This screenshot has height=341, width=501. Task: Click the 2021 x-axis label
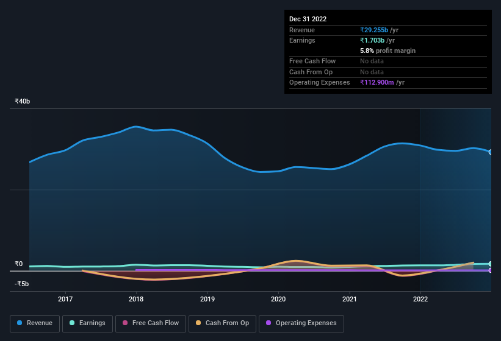tap(350, 299)
